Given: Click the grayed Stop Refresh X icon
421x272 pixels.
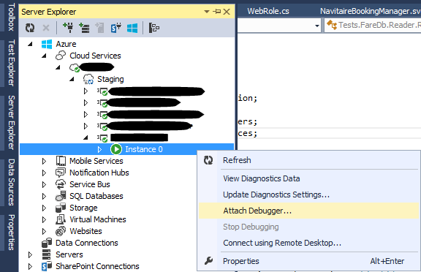Looking at the screenshot, I should 46,28.
